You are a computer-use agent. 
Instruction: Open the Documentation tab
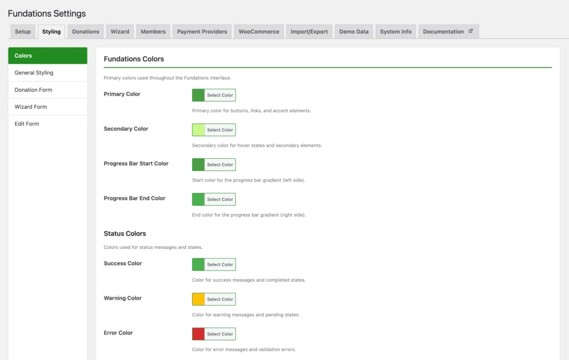(x=448, y=32)
